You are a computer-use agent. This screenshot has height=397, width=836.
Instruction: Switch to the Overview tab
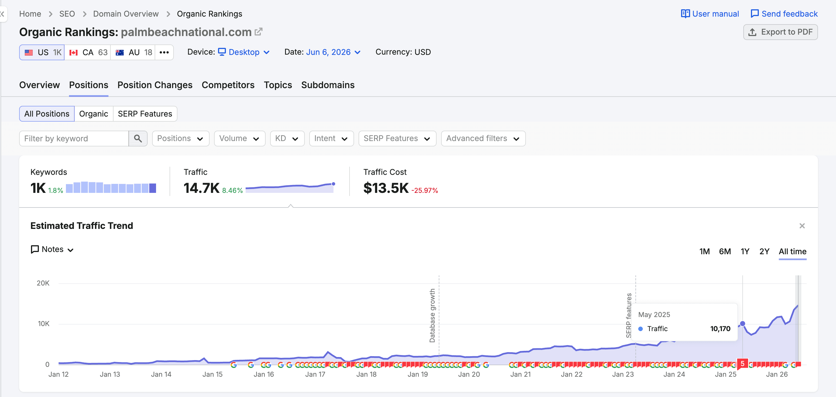(x=40, y=85)
